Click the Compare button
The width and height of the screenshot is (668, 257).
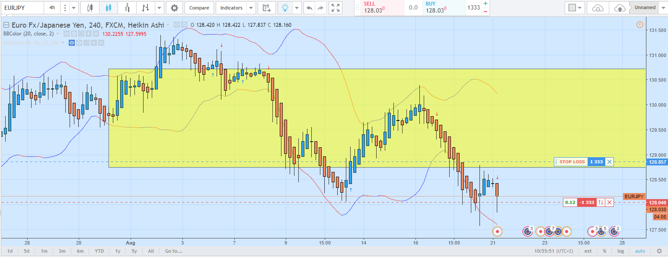tap(199, 8)
